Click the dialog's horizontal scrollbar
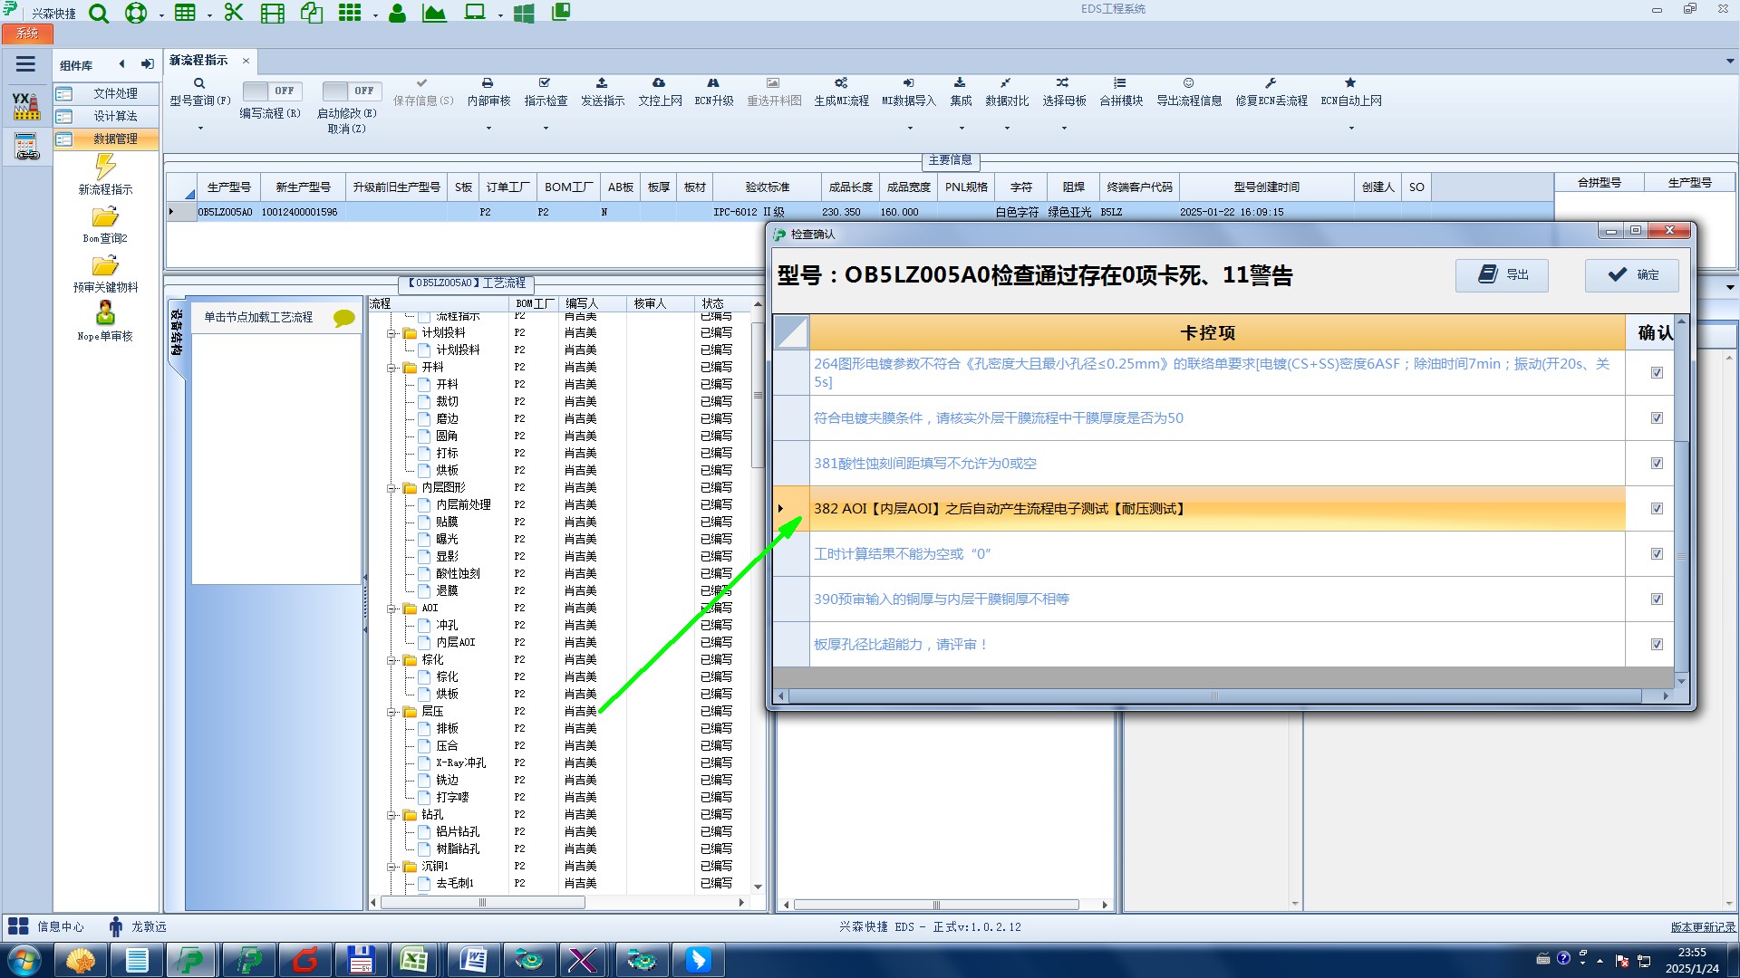This screenshot has width=1740, height=978. pyautogui.click(x=1214, y=696)
